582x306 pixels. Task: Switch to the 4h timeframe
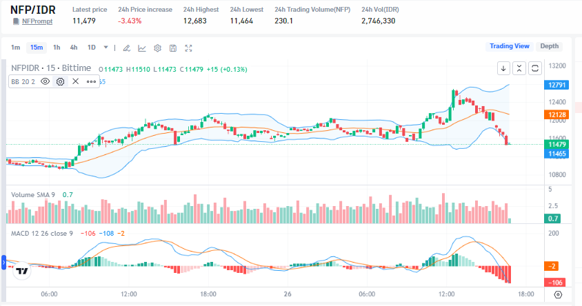[74, 48]
